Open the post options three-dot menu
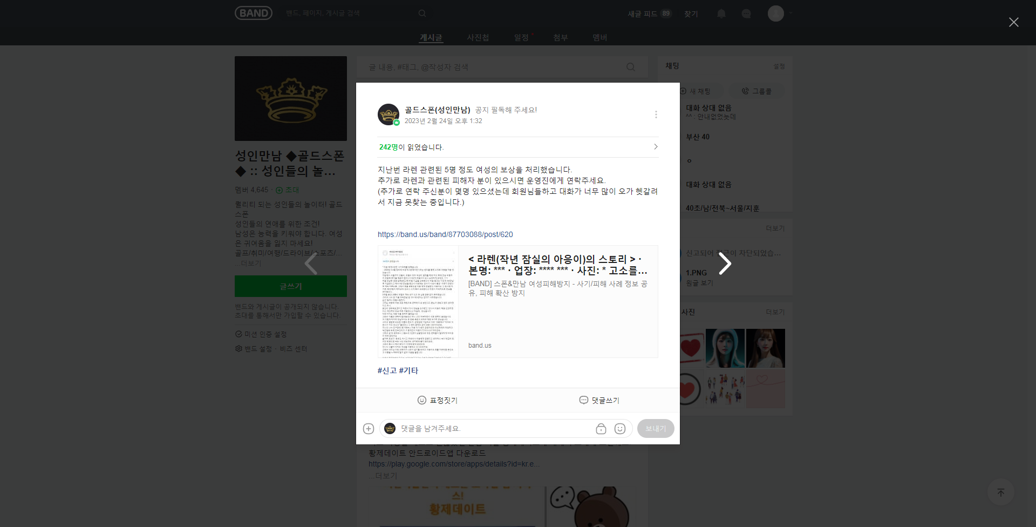The width and height of the screenshot is (1036, 527). tap(656, 114)
